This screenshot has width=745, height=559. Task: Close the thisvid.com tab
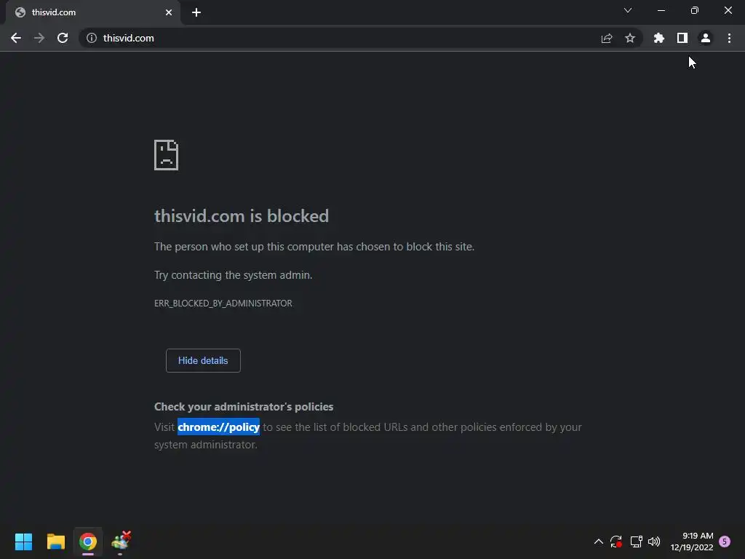(169, 12)
